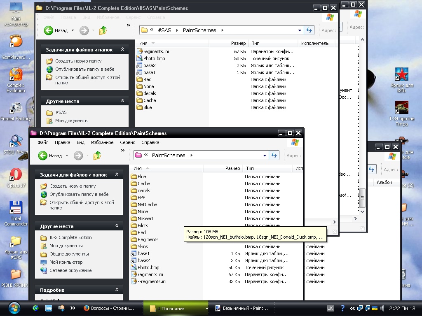422x316 pixels.
Task: Open the 'Сервис' menu
Action: point(127,142)
